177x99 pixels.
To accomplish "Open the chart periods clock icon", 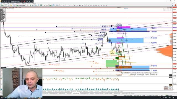I will (53, 5).
